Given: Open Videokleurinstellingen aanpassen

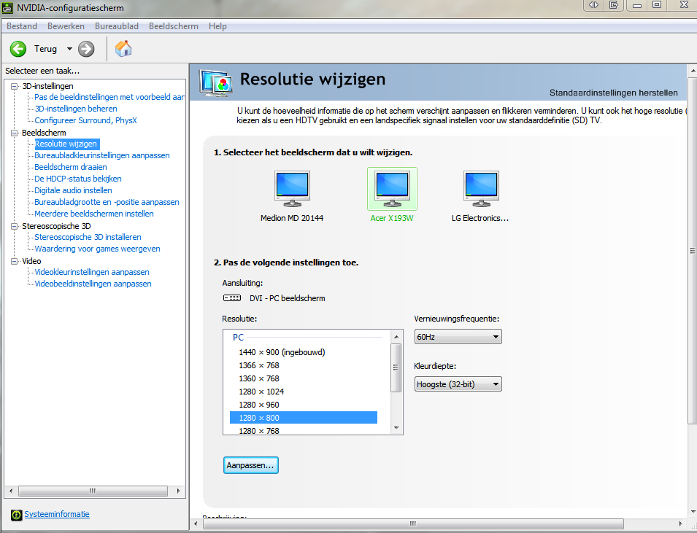Looking at the screenshot, I should (92, 272).
